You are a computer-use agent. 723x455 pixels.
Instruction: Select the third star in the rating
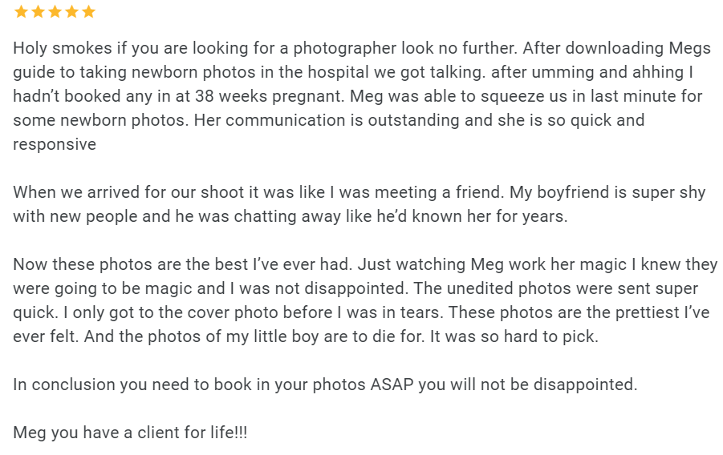(55, 11)
